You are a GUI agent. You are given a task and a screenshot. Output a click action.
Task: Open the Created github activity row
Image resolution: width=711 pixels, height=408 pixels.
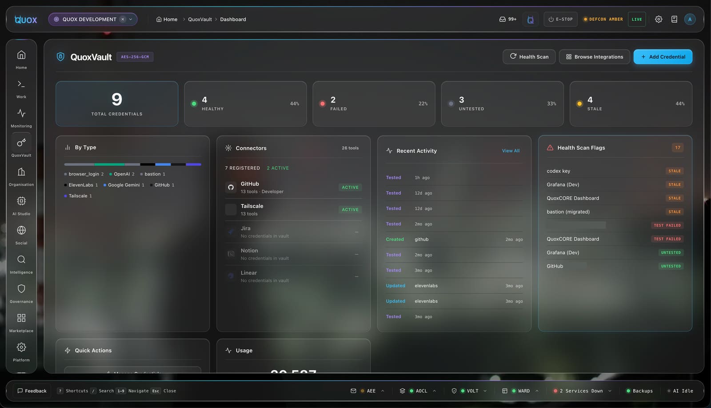pos(454,239)
